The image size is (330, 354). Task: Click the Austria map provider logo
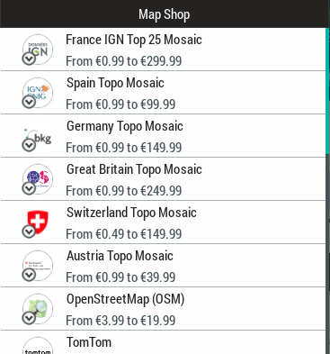(x=38, y=266)
